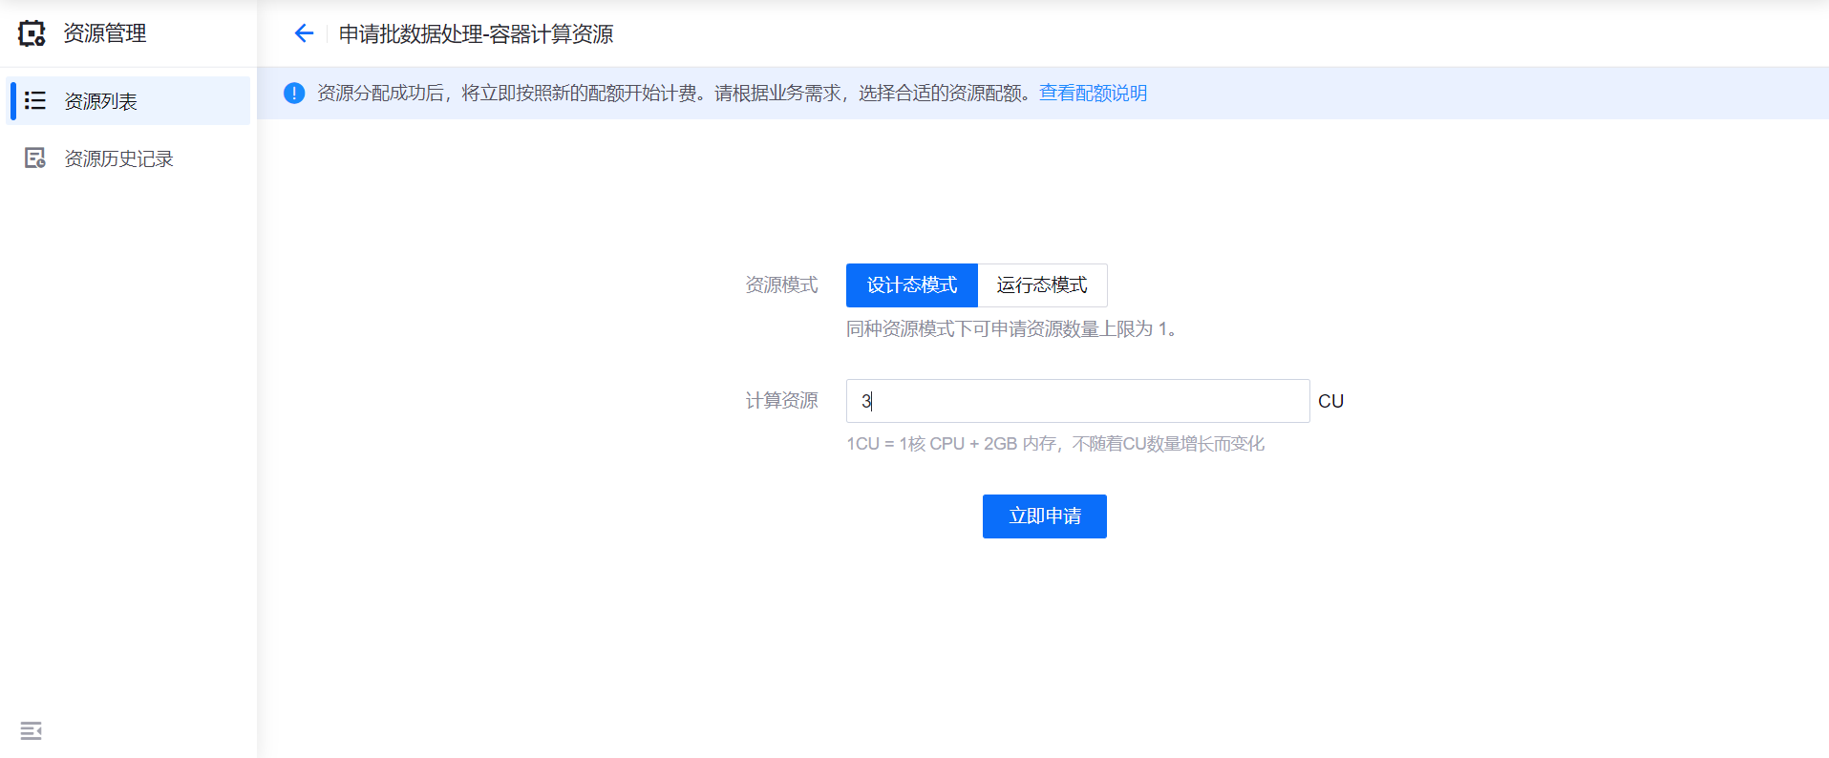The width and height of the screenshot is (1829, 758).
Task: Open the 资源历史记录 menu item
Action: [x=128, y=158]
